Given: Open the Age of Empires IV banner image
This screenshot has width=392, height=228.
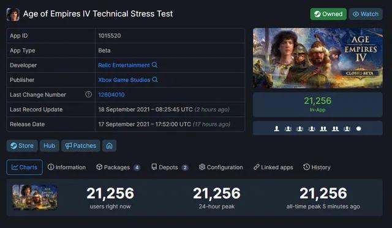Looking at the screenshot, I should pos(318,58).
